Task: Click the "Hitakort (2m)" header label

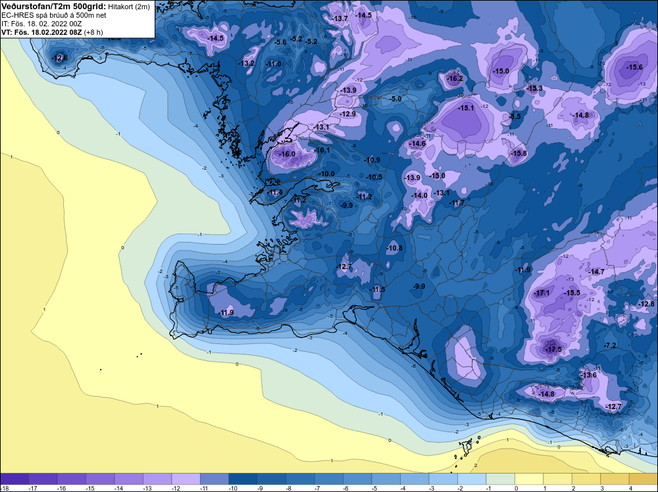Action: click(129, 7)
